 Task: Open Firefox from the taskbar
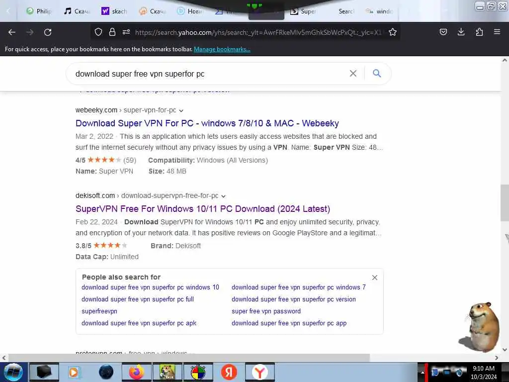137,372
